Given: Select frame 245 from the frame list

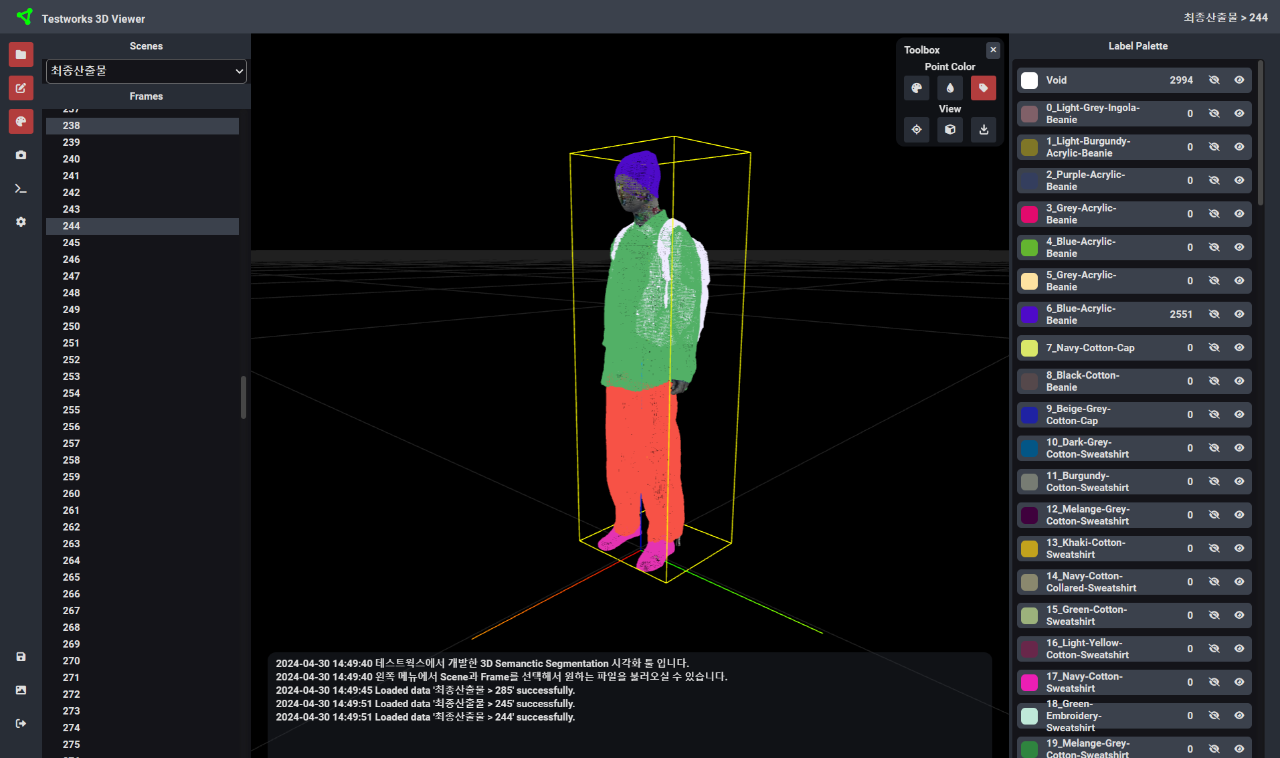Looking at the screenshot, I should [x=72, y=242].
